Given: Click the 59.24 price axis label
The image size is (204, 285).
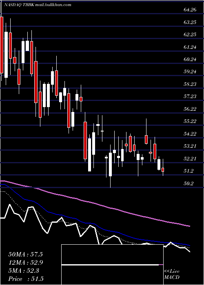Looking at the screenshot, I should coord(190,72).
